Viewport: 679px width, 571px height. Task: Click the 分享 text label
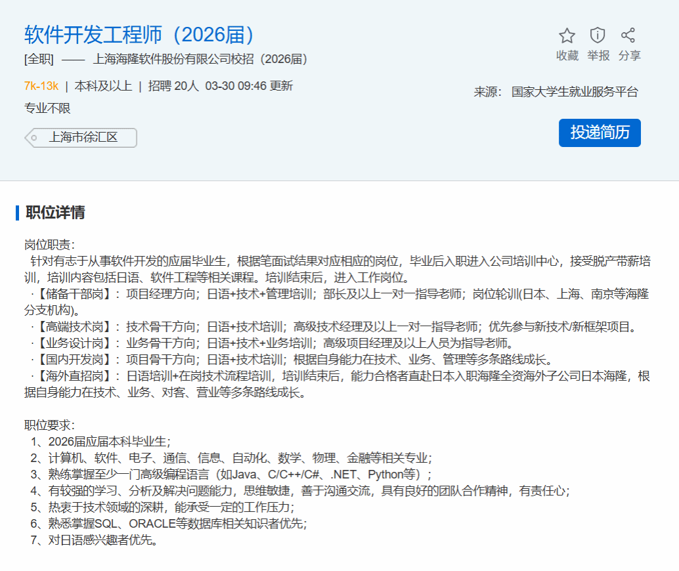629,56
